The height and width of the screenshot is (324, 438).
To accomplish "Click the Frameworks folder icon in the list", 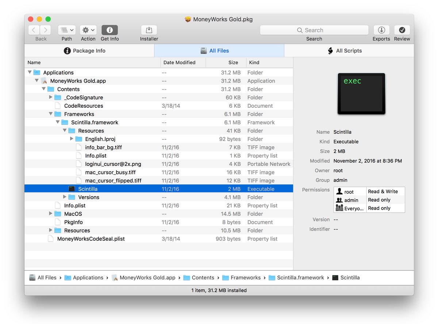I will click(58, 114).
